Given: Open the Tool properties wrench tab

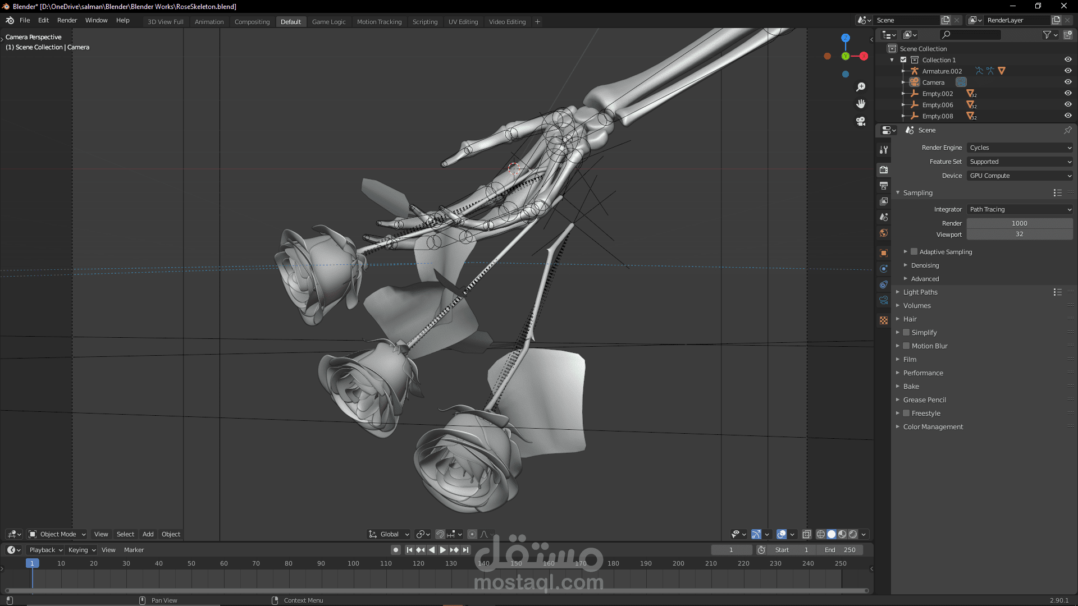Looking at the screenshot, I should point(884,150).
